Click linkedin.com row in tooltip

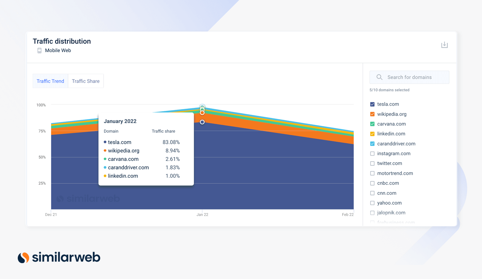pyautogui.click(x=142, y=176)
